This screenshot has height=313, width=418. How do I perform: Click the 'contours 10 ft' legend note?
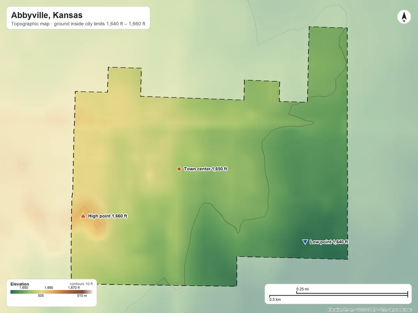click(82, 284)
